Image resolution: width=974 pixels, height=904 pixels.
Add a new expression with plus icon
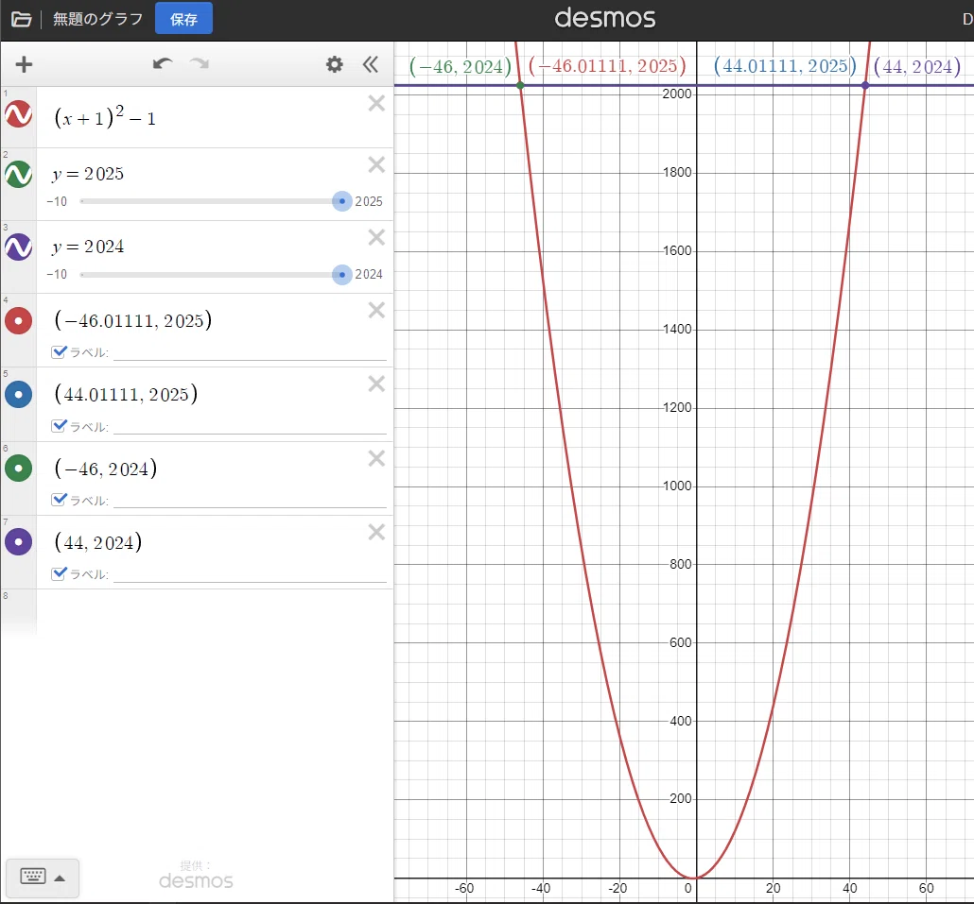(x=24, y=64)
